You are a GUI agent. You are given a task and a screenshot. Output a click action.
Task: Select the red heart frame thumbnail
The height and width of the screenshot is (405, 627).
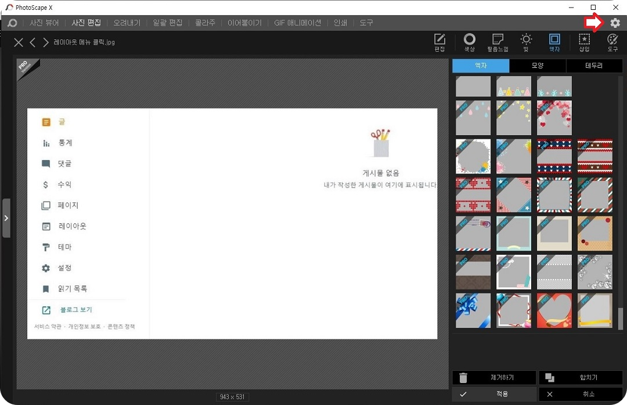tap(554, 310)
